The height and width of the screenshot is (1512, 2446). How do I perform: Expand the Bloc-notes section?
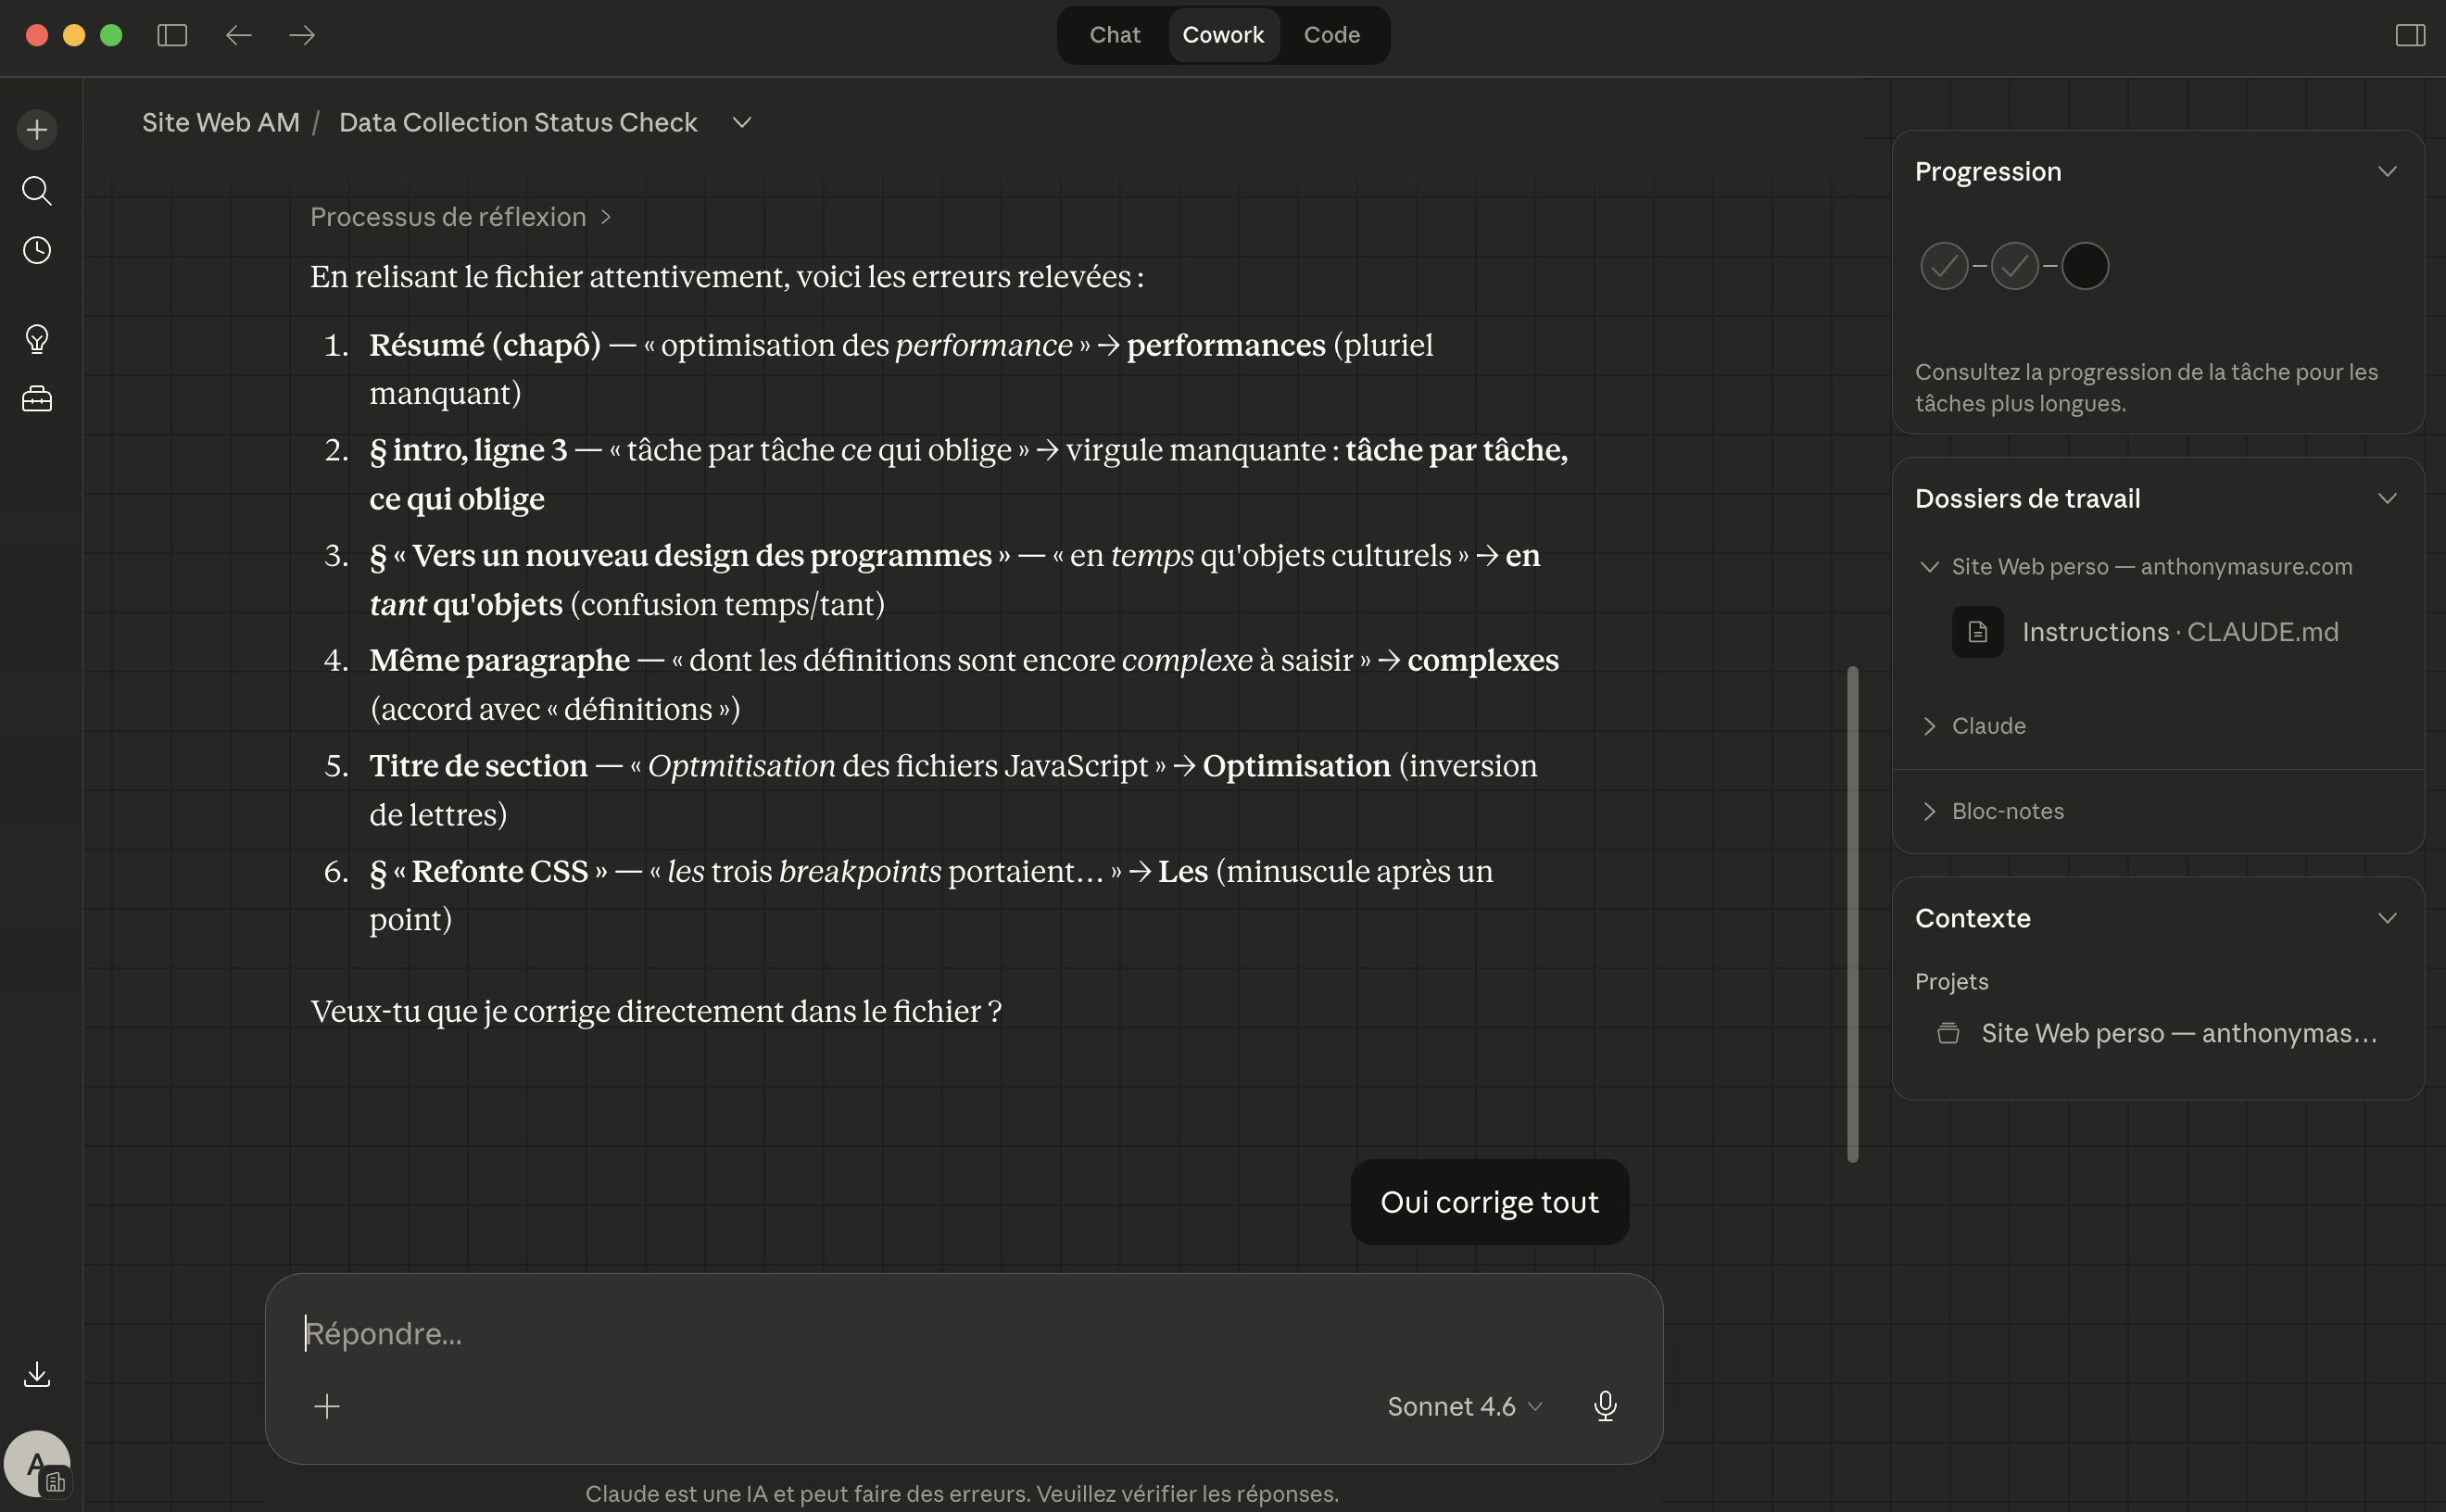pos(2006,811)
